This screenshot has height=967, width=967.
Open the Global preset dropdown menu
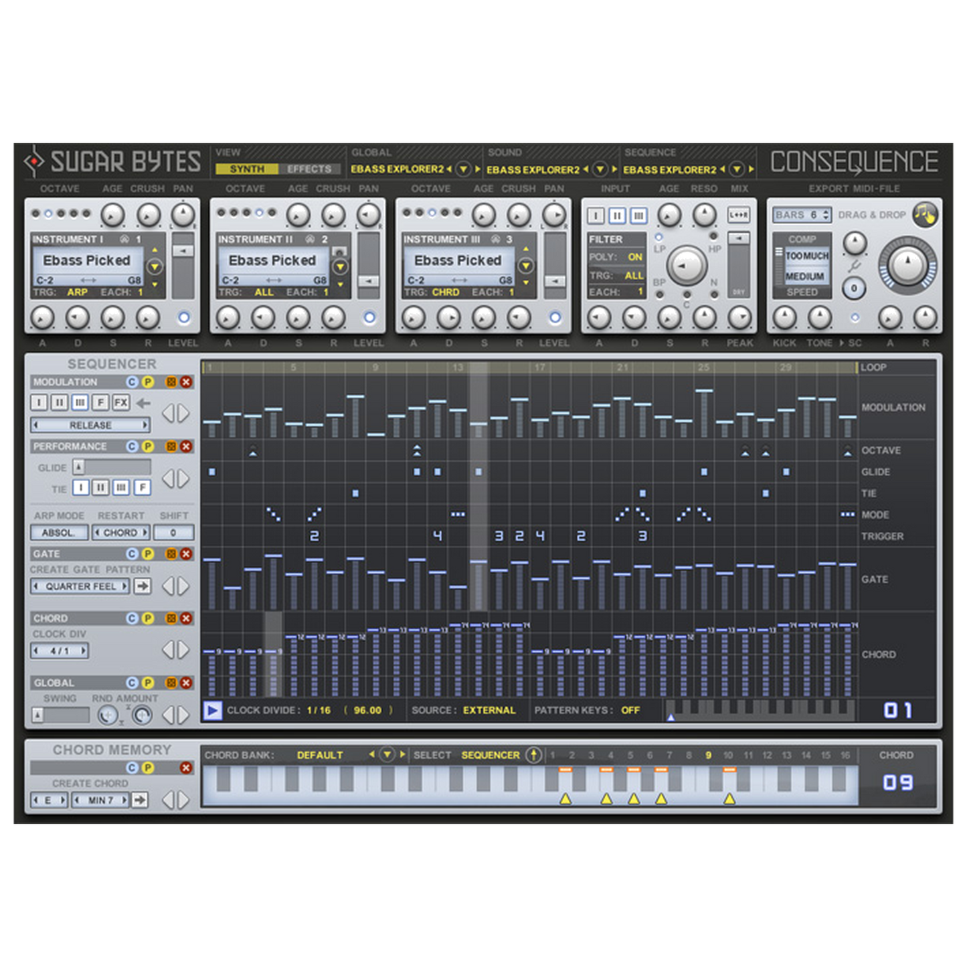463,170
